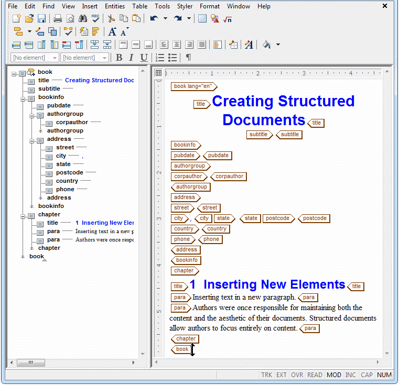
Task: Toggle numbered list
Action: tap(160, 58)
